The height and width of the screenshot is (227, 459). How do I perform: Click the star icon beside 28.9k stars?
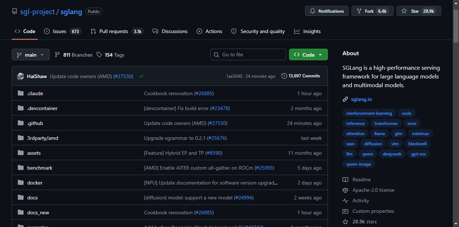pyautogui.click(x=345, y=222)
